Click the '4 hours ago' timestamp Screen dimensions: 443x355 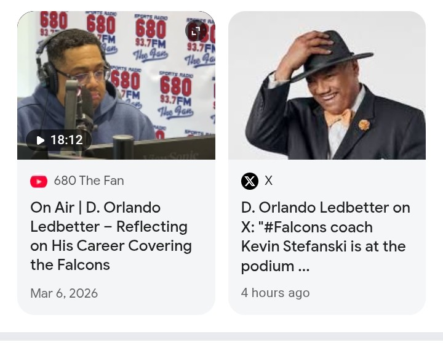(x=276, y=293)
